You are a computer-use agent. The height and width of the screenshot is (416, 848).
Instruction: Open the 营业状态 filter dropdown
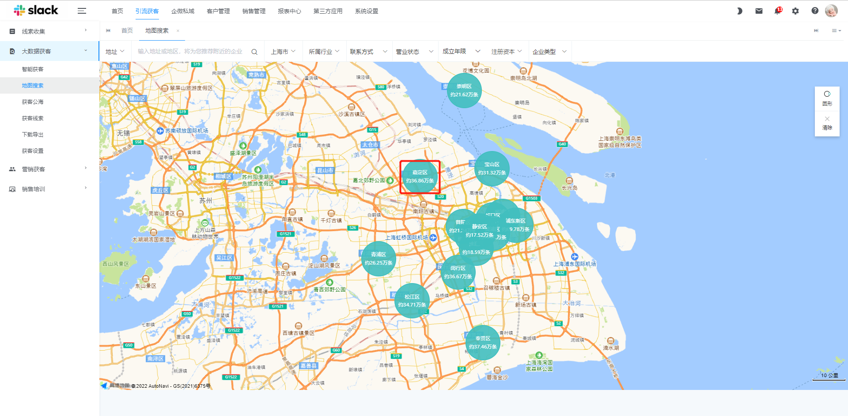click(414, 52)
